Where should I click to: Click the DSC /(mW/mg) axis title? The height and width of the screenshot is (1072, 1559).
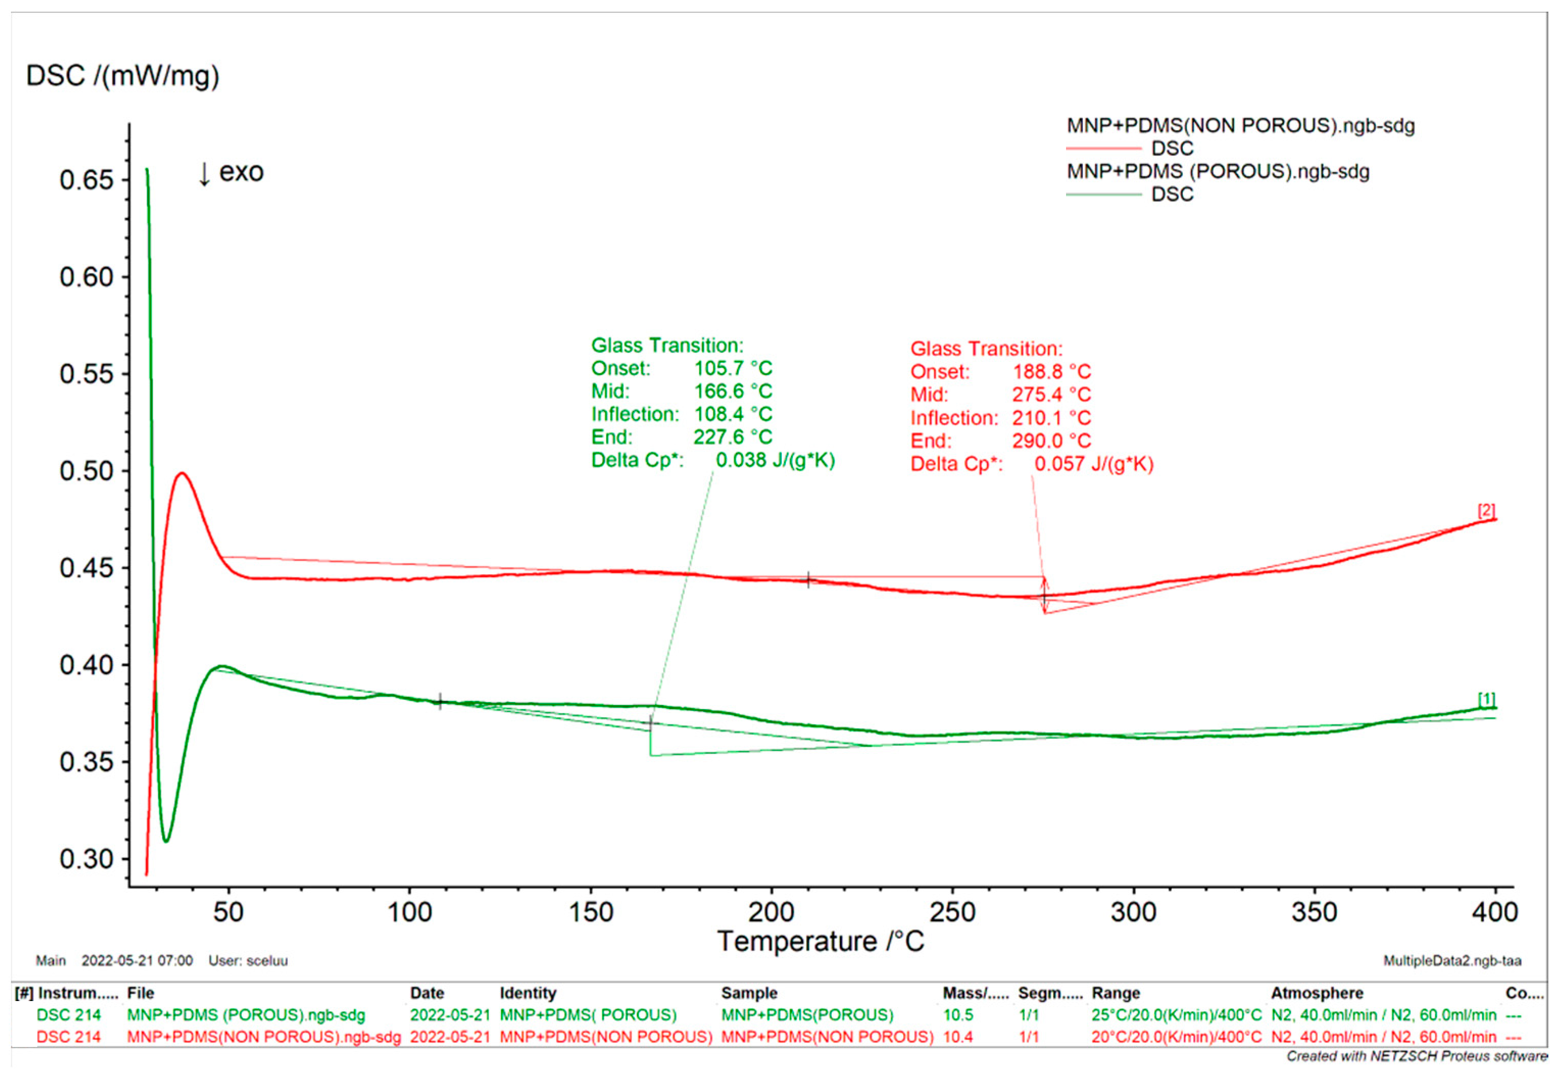123,75
